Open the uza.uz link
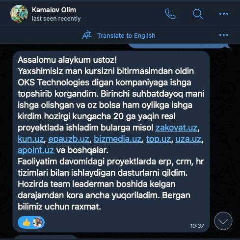 (x=188, y=139)
